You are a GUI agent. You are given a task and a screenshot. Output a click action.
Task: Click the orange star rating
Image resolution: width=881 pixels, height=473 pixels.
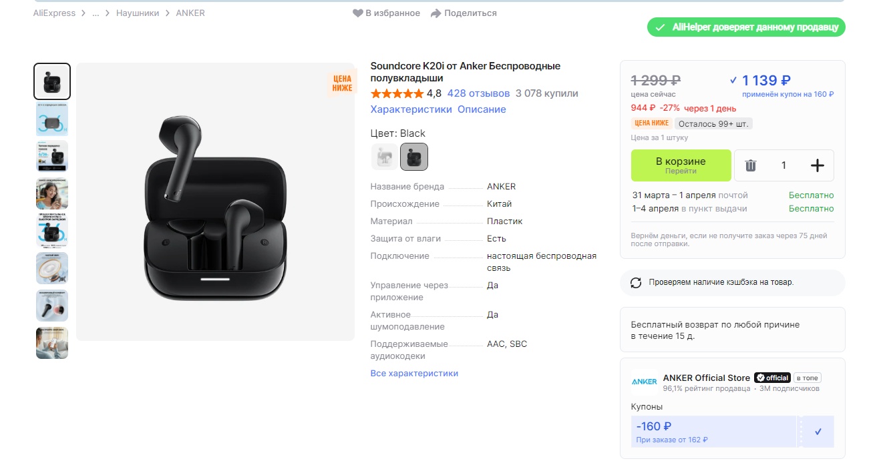(x=397, y=93)
